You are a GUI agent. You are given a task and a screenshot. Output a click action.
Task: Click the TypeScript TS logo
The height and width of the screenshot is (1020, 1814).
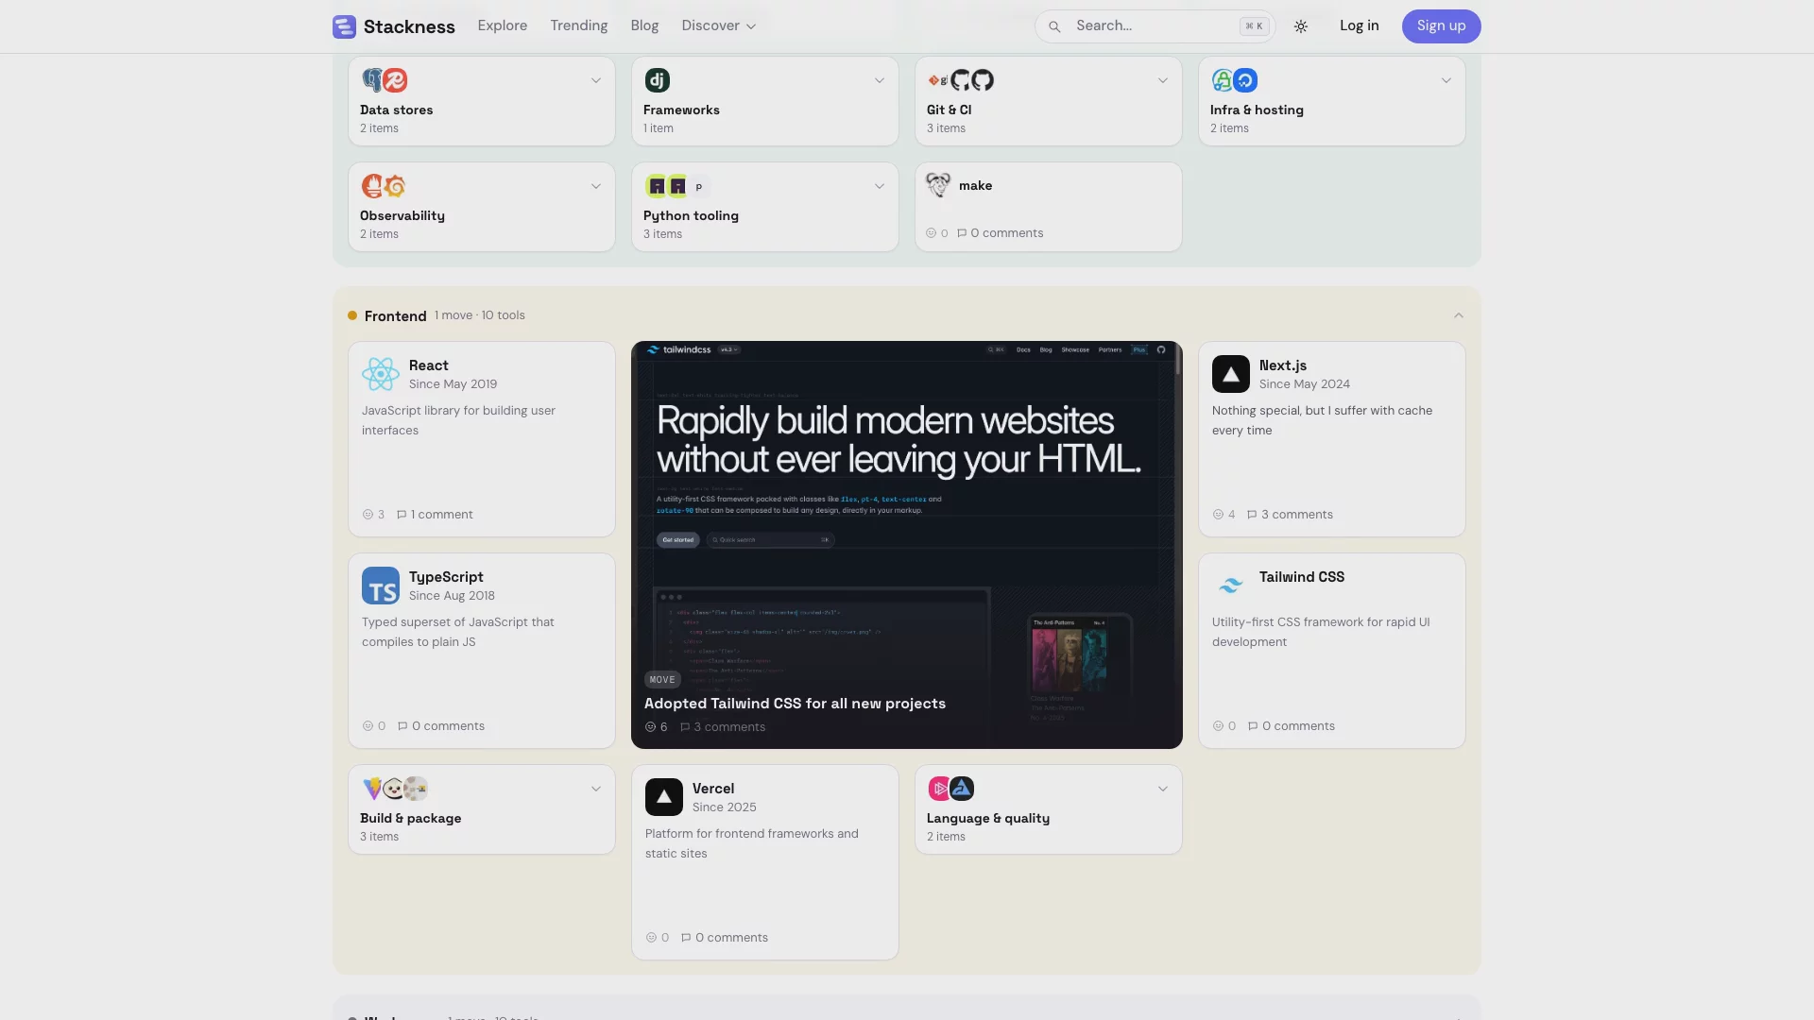tap(381, 586)
